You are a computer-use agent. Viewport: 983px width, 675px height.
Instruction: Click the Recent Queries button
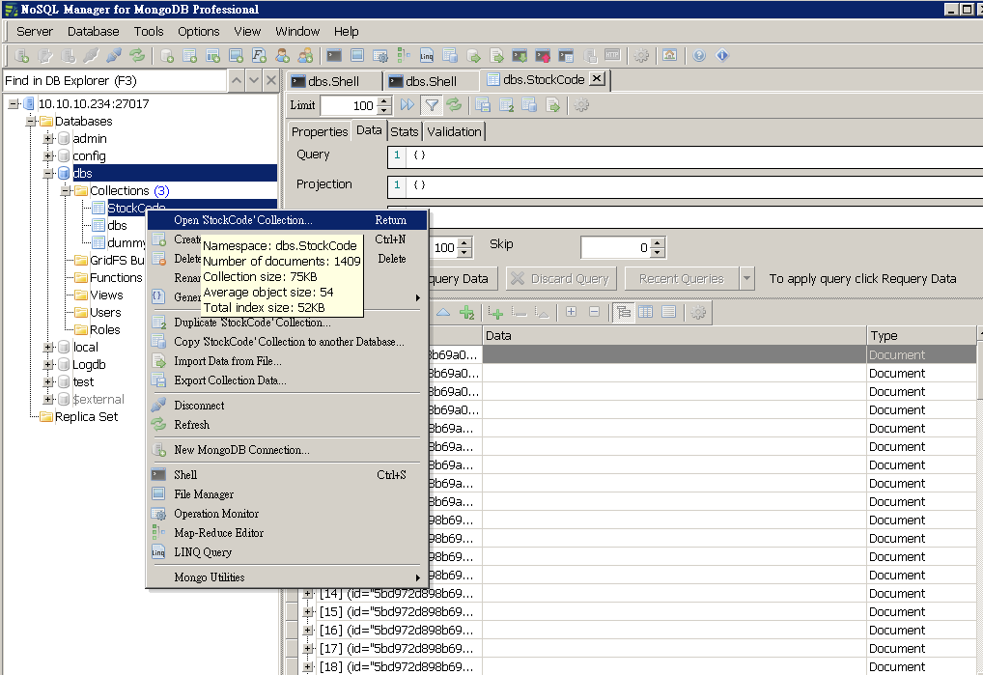682,278
